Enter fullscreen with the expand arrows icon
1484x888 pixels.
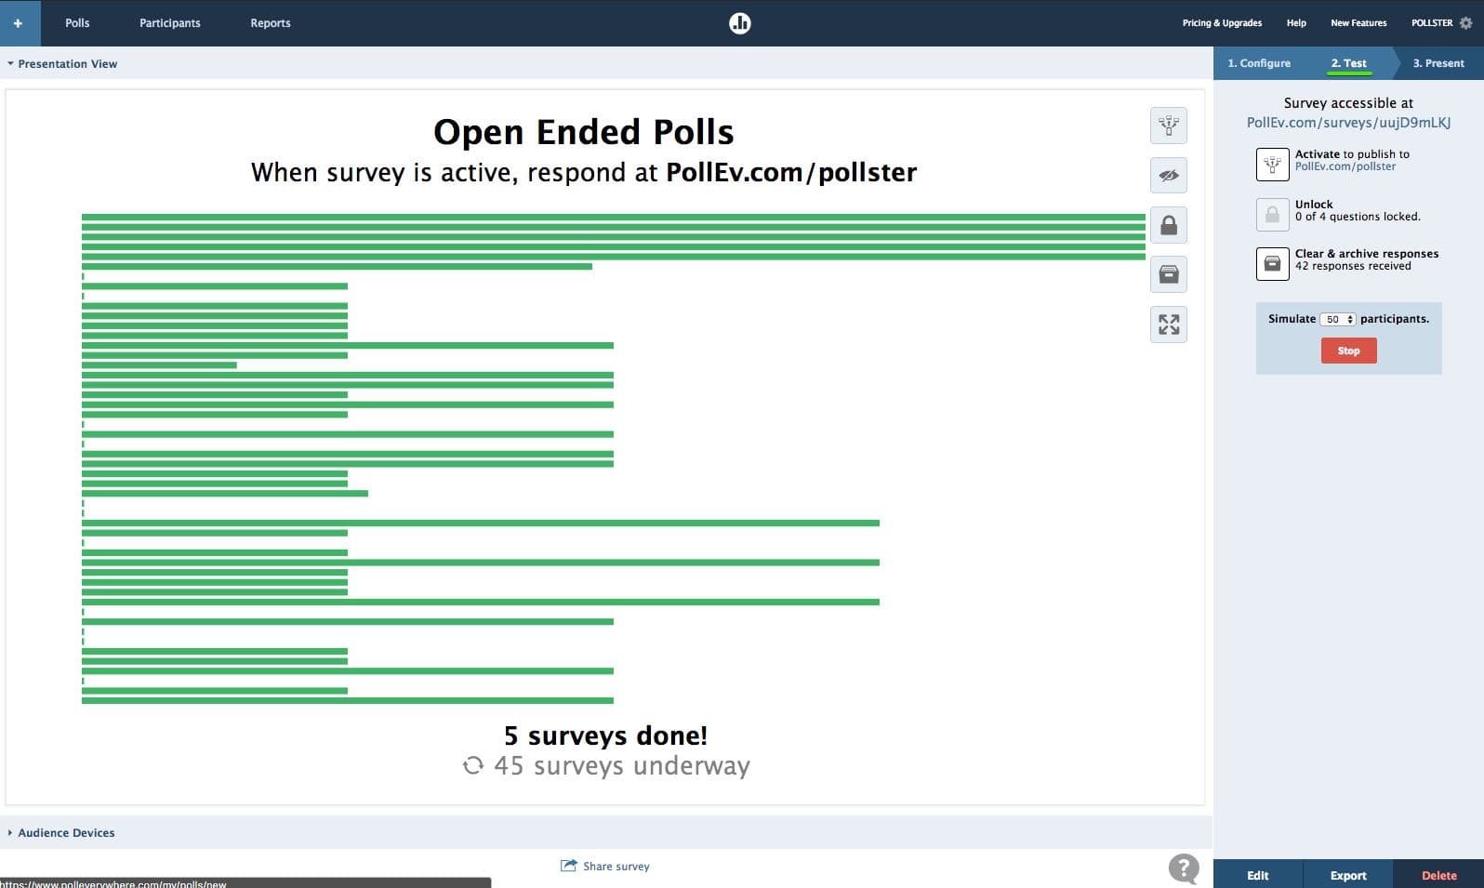[x=1169, y=325]
